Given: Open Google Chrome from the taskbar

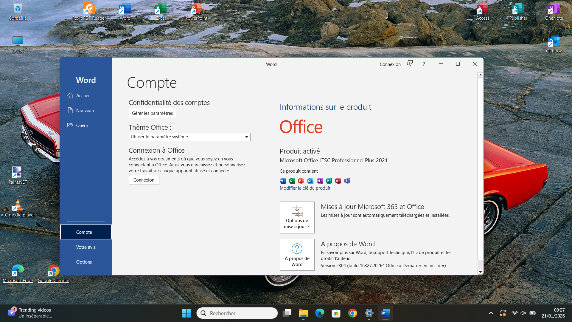Looking at the screenshot, I should coord(352,313).
